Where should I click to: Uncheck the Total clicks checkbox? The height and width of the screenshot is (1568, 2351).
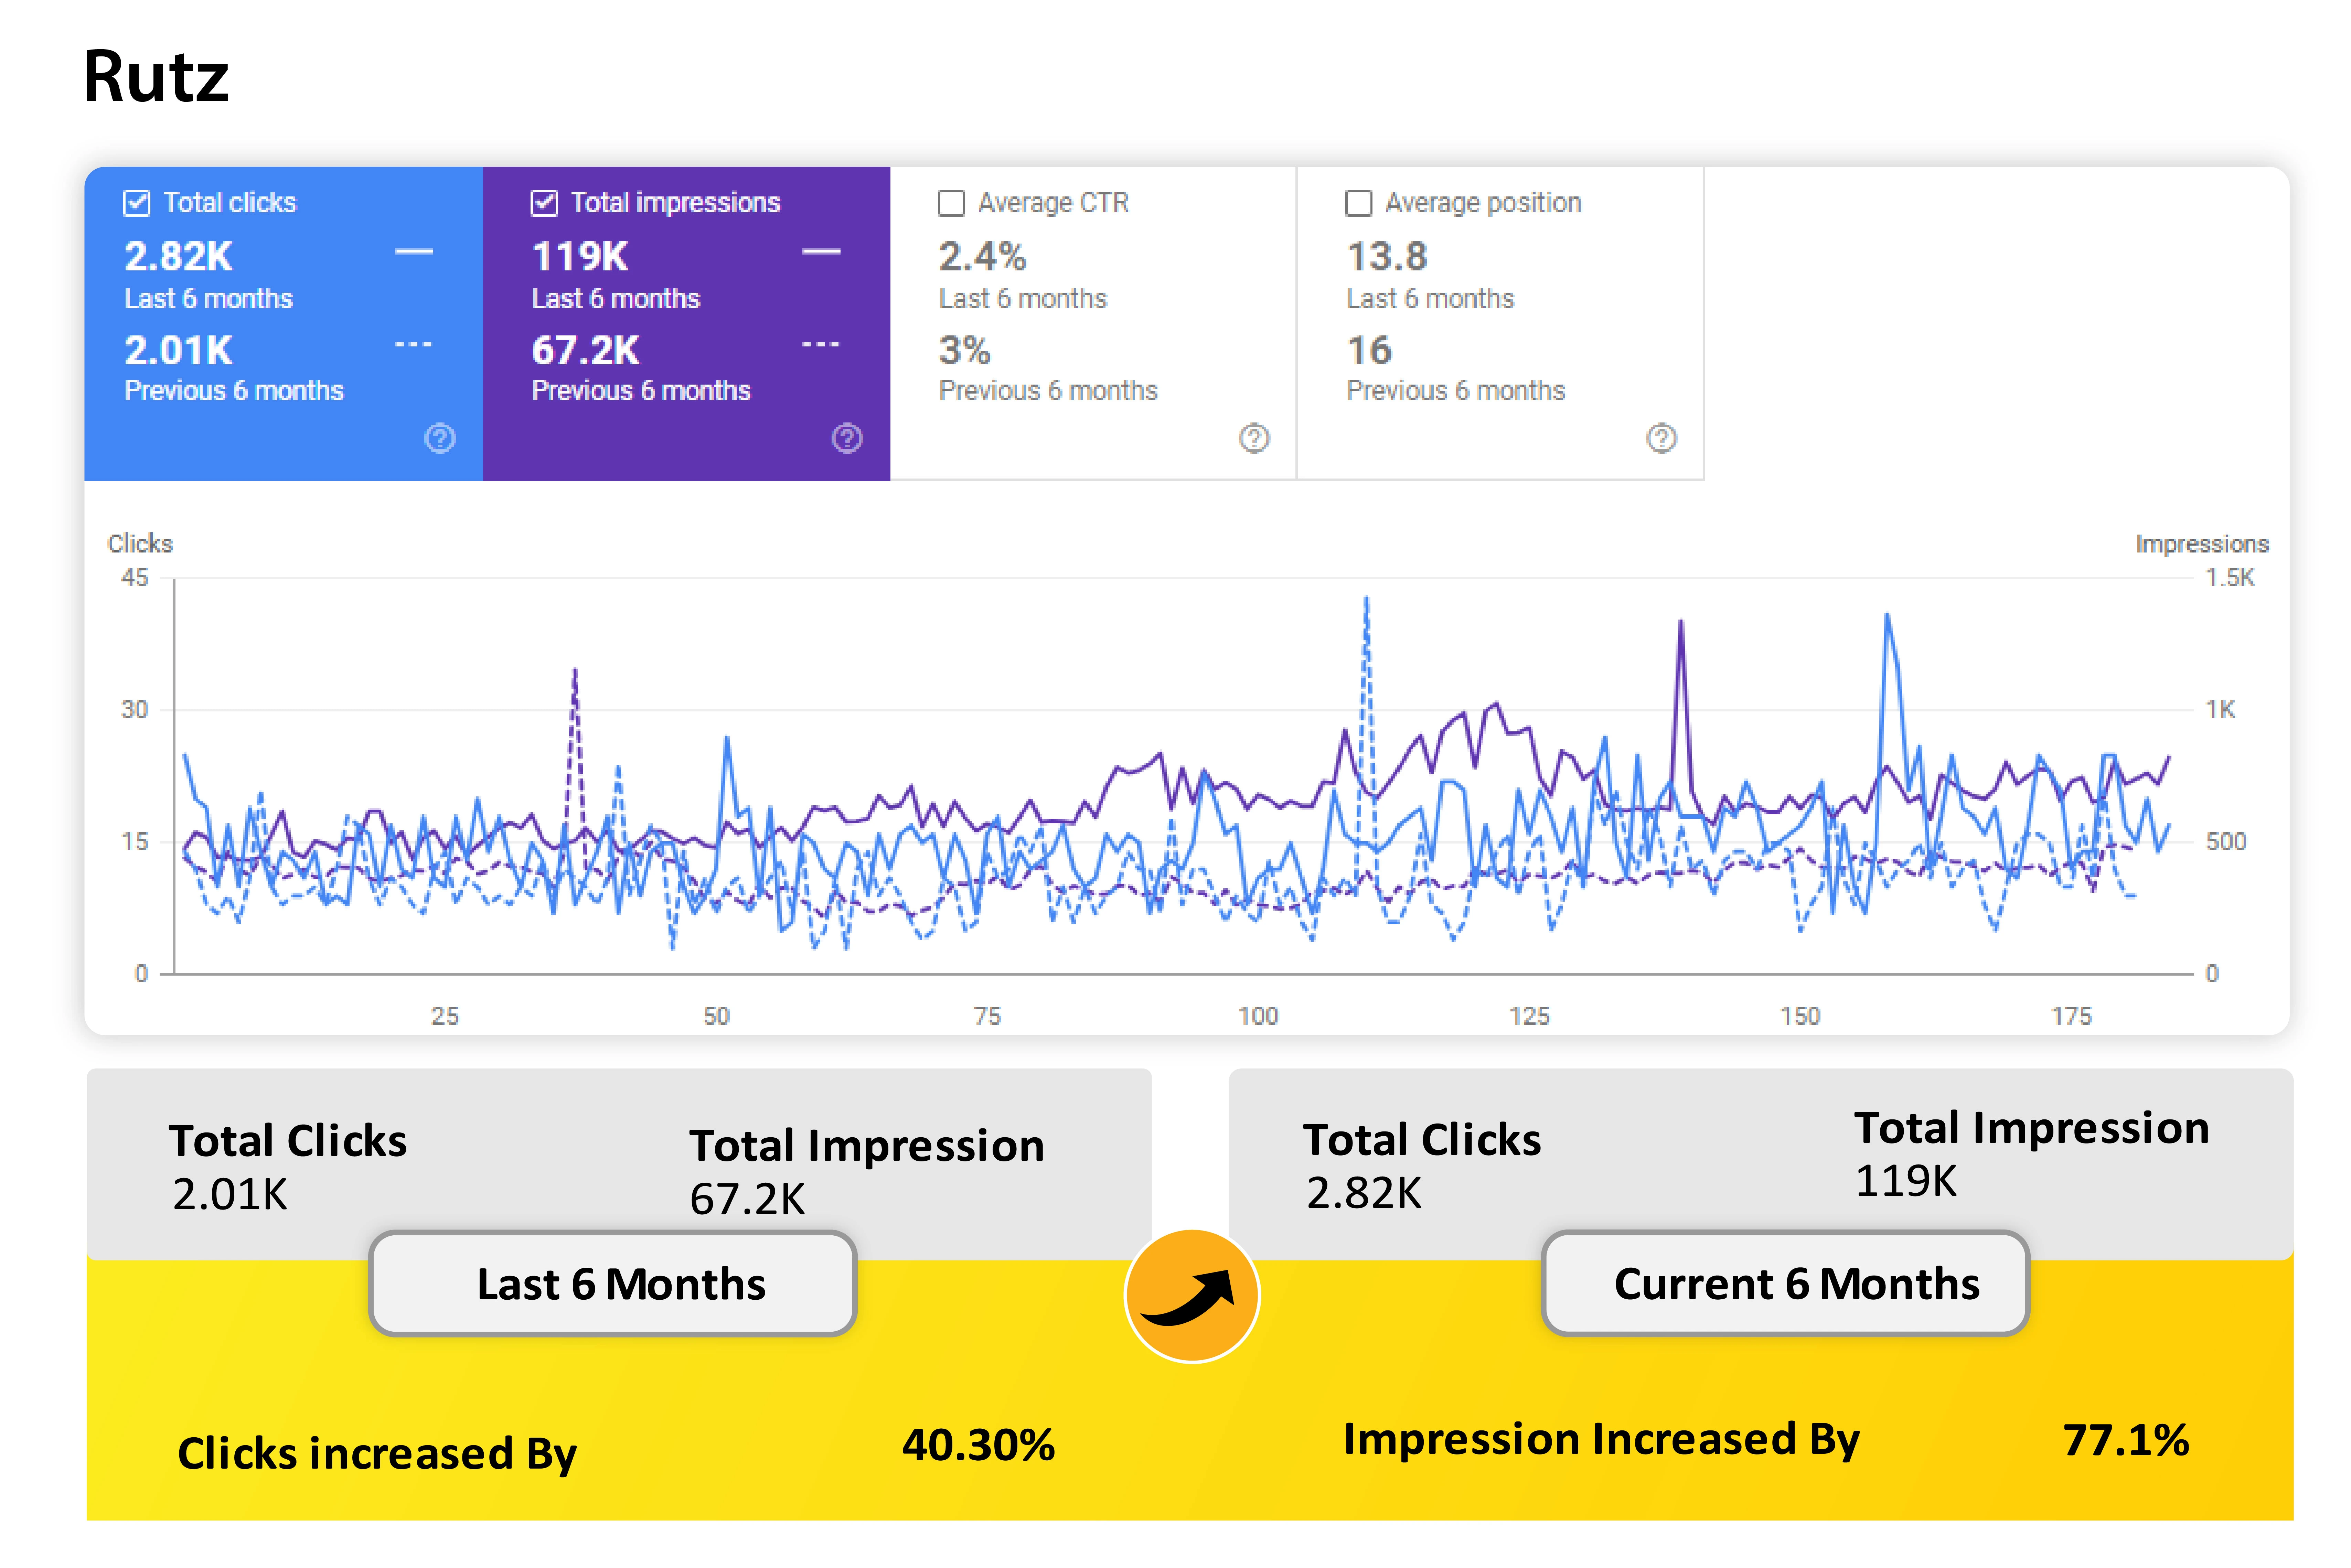coord(137,203)
